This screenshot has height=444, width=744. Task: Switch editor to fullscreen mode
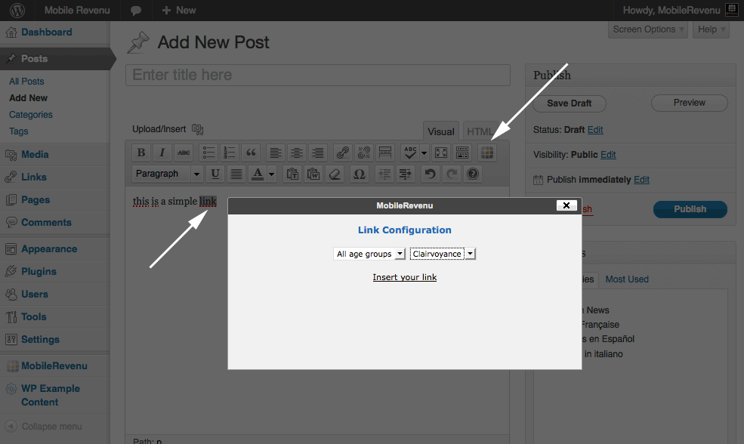coord(441,153)
